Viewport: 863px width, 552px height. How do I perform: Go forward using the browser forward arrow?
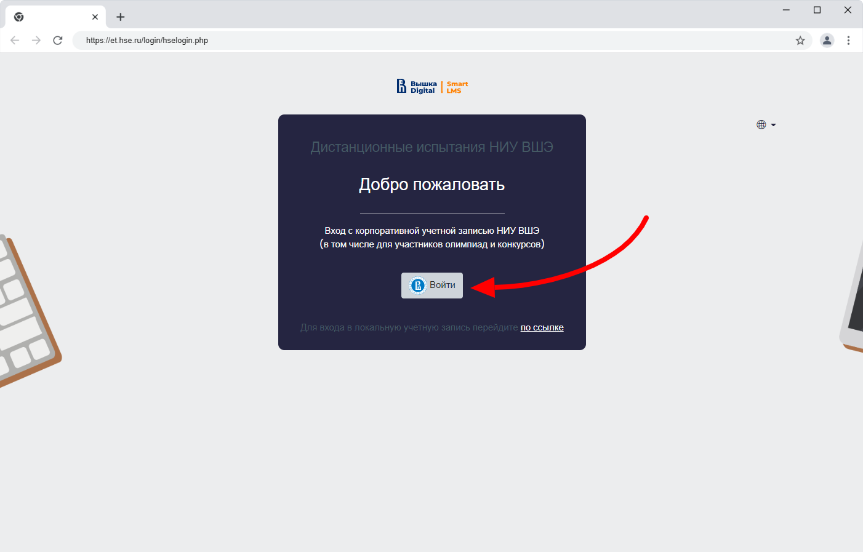[36, 41]
